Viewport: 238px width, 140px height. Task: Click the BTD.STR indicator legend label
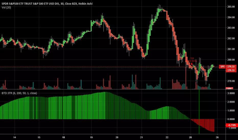click(x=19, y=93)
